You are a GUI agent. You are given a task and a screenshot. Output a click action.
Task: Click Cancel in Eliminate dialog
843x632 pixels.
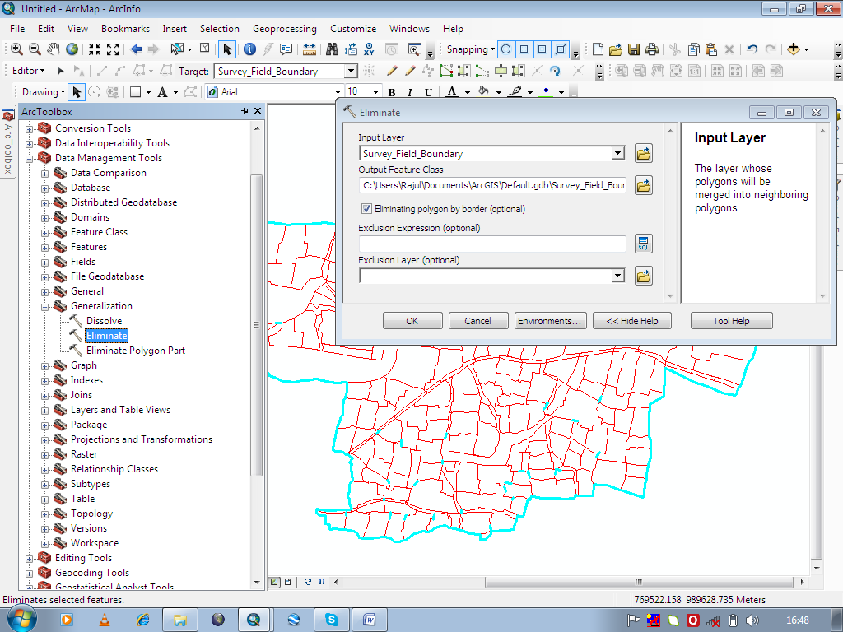coord(478,321)
